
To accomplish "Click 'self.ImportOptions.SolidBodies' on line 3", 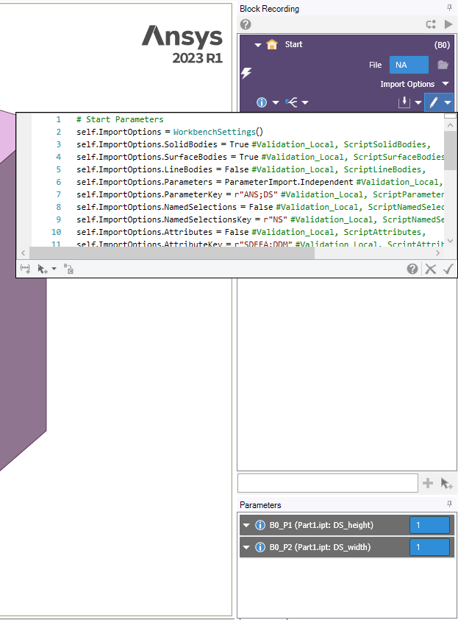I will tap(147, 144).
